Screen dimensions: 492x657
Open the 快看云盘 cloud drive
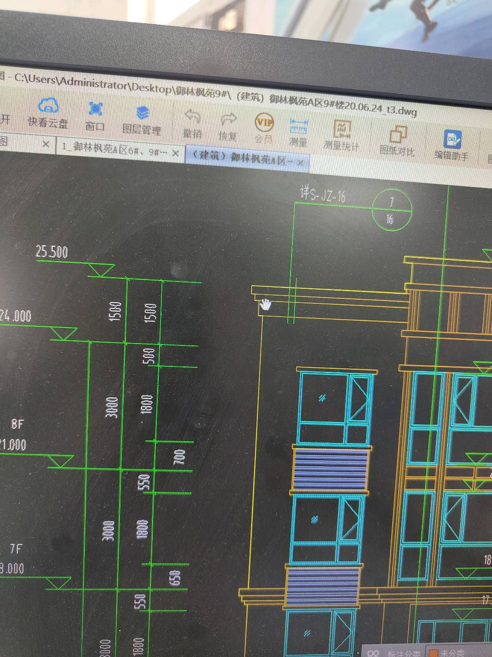(x=48, y=113)
